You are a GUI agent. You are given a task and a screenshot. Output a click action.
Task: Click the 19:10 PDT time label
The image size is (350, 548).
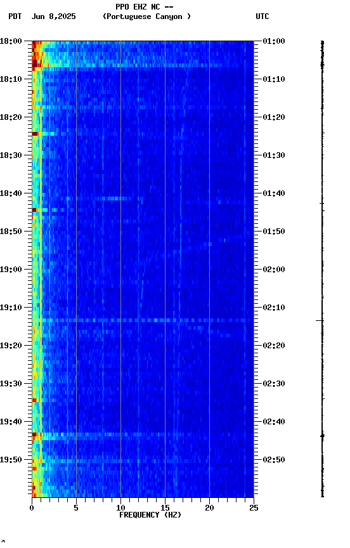[11, 308]
